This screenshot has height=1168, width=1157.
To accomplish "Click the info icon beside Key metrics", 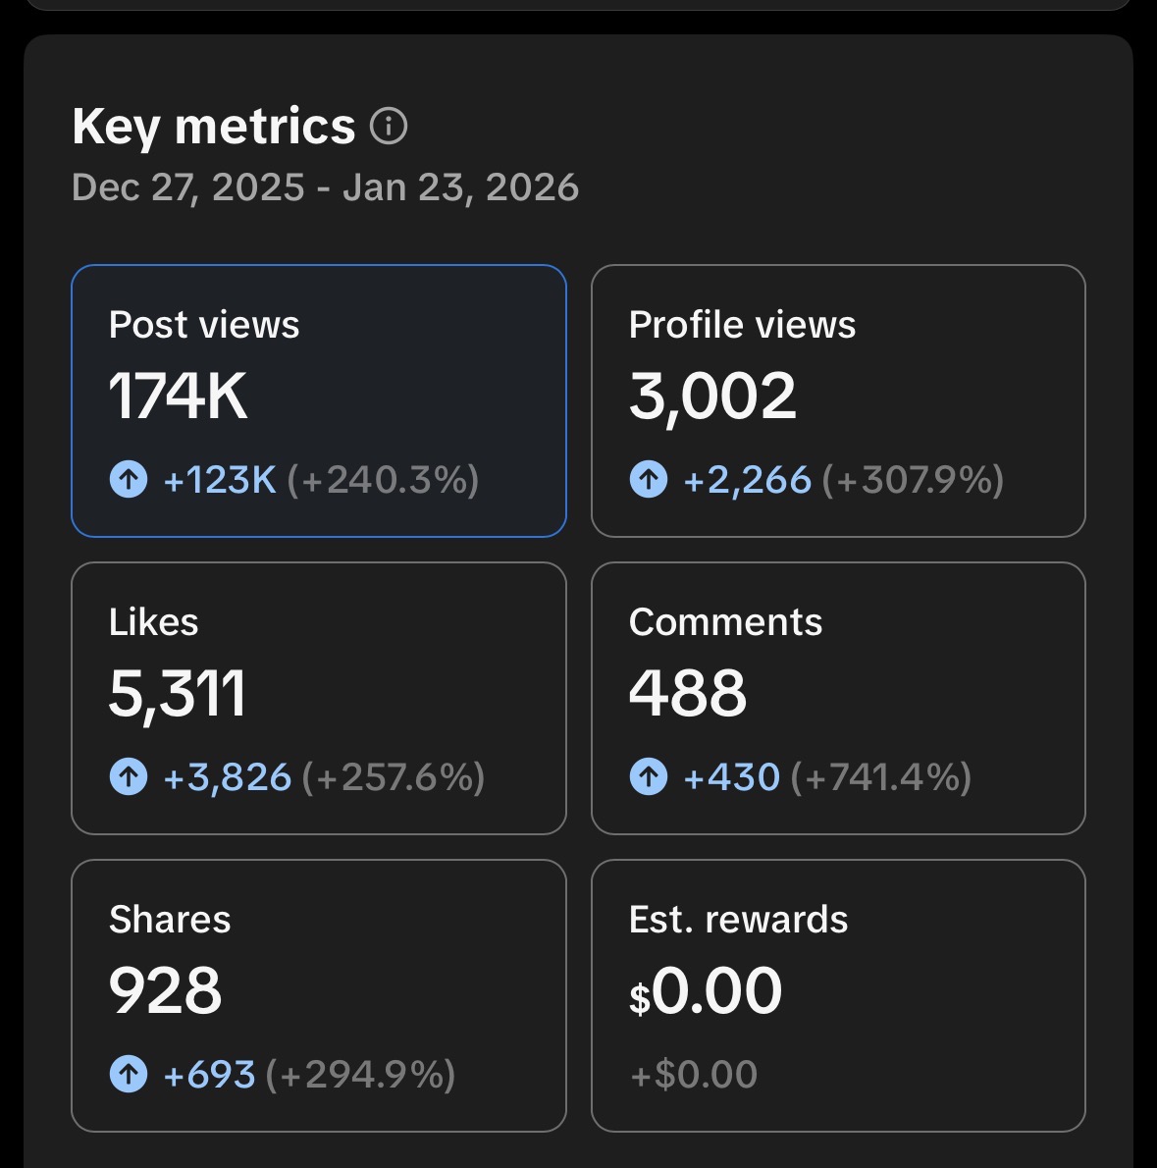I will click(x=389, y=127).
